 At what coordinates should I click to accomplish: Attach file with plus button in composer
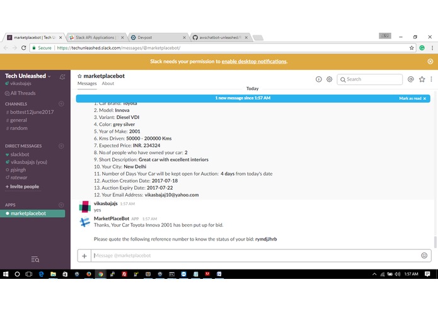84,256
